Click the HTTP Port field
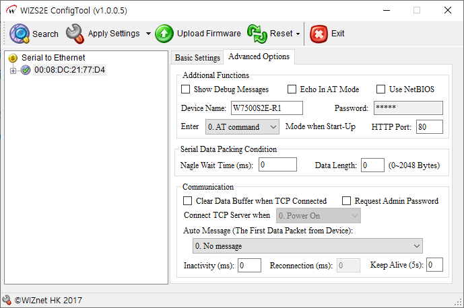This screenshot has width=464, height=308. [430, 127]
